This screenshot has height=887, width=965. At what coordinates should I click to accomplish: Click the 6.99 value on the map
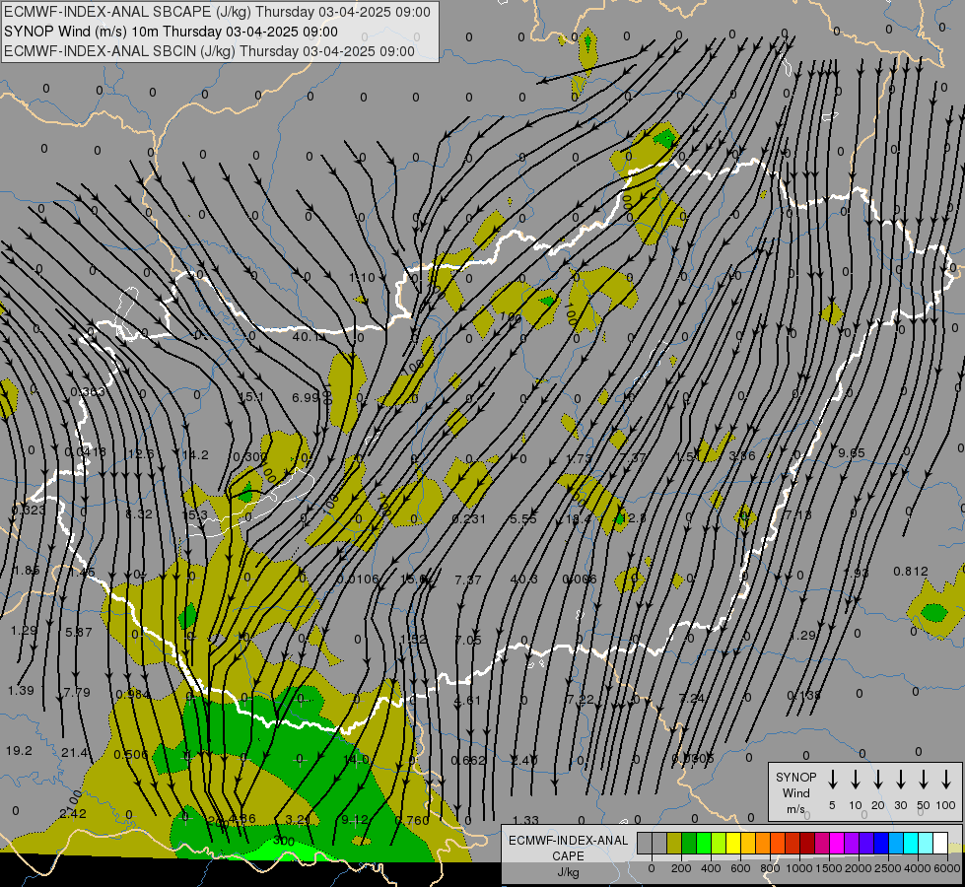click(306, 397)
